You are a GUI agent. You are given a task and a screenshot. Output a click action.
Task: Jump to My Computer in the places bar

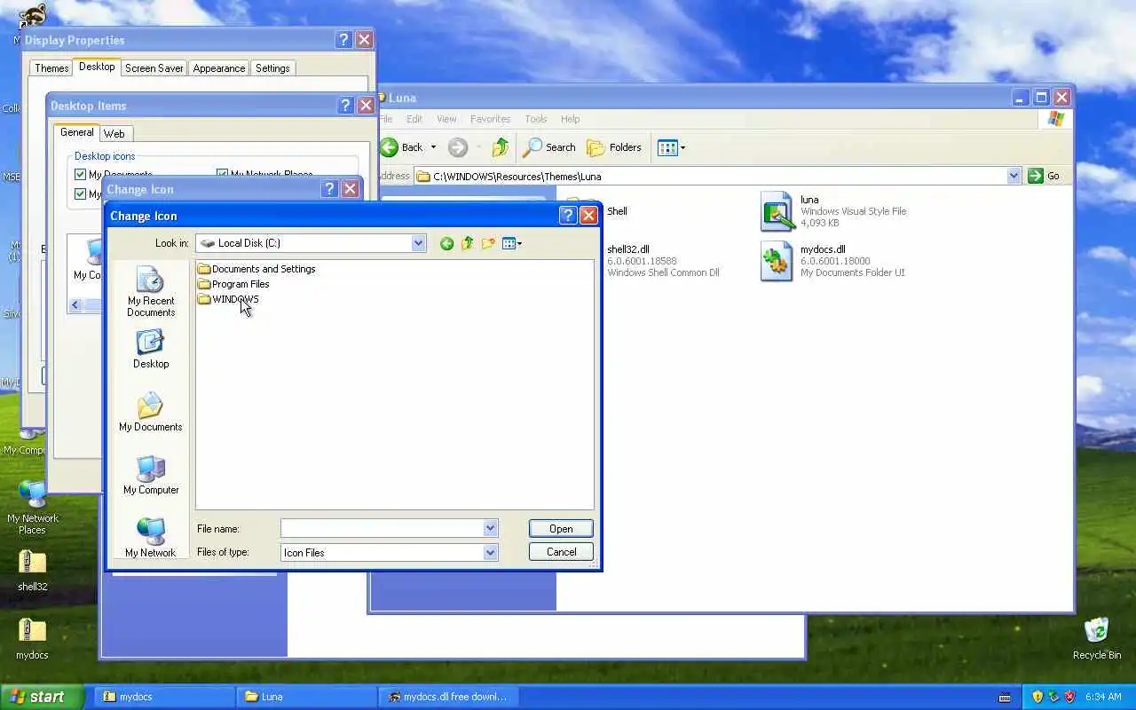click(x=151, y=475)
